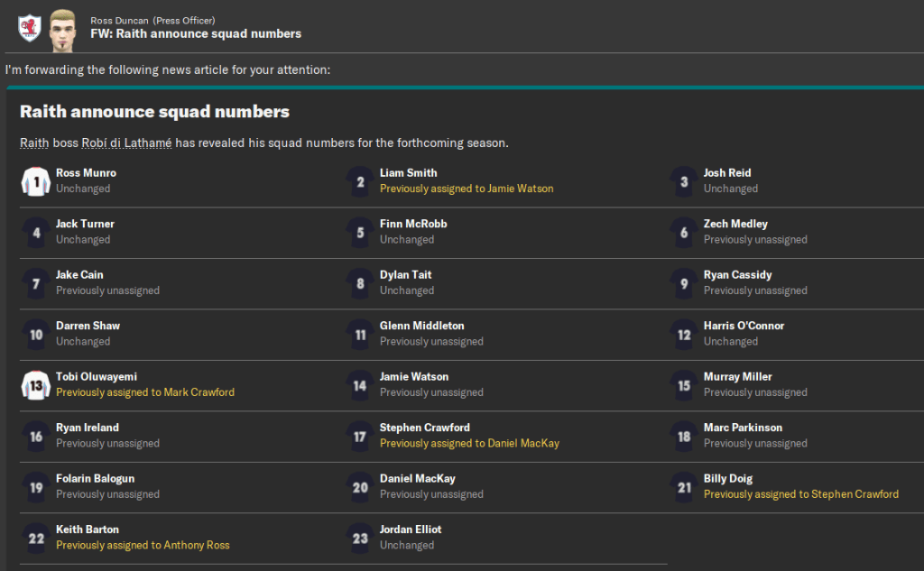
Task: Click the white number 1 goalkeeper shirt
Action: pos(36,182)
